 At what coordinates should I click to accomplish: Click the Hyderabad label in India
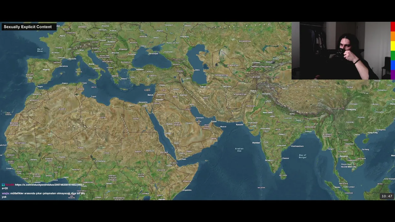tap(281, 146)
